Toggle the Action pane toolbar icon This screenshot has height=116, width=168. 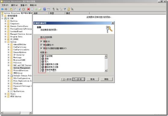(x=48, y=9)
